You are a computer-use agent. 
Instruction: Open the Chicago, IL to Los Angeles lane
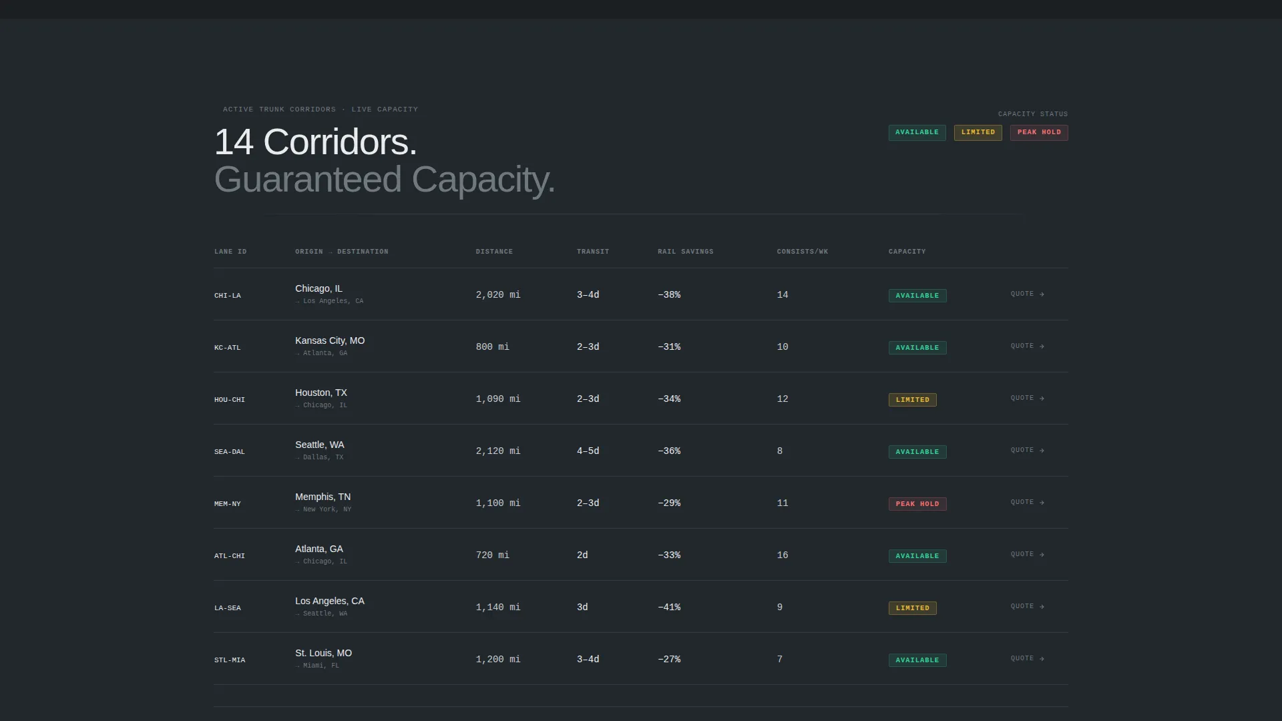641,294
